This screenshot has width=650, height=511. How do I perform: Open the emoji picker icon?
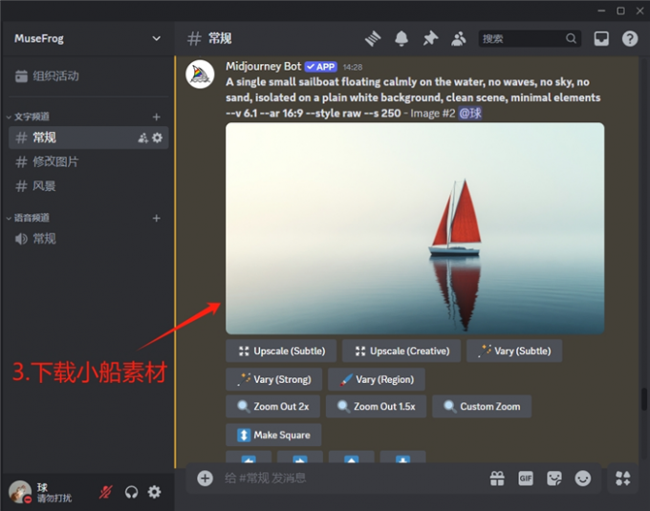click(582, 479)
